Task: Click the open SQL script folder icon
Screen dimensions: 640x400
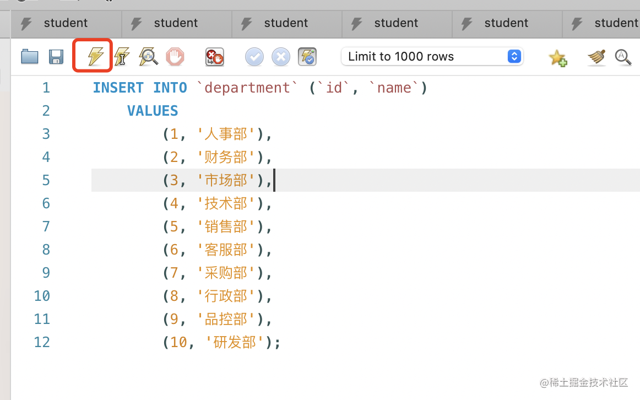Action: coord(30,56)
